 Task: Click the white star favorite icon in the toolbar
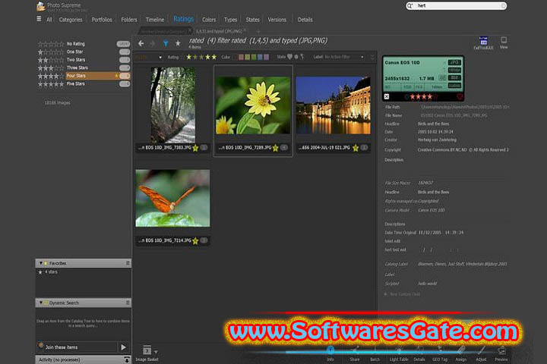pyautogui.click(x=178, y=43)
